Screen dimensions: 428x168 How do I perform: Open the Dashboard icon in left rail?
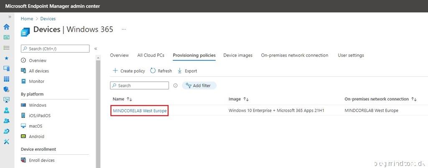click(x=6, y=38)
